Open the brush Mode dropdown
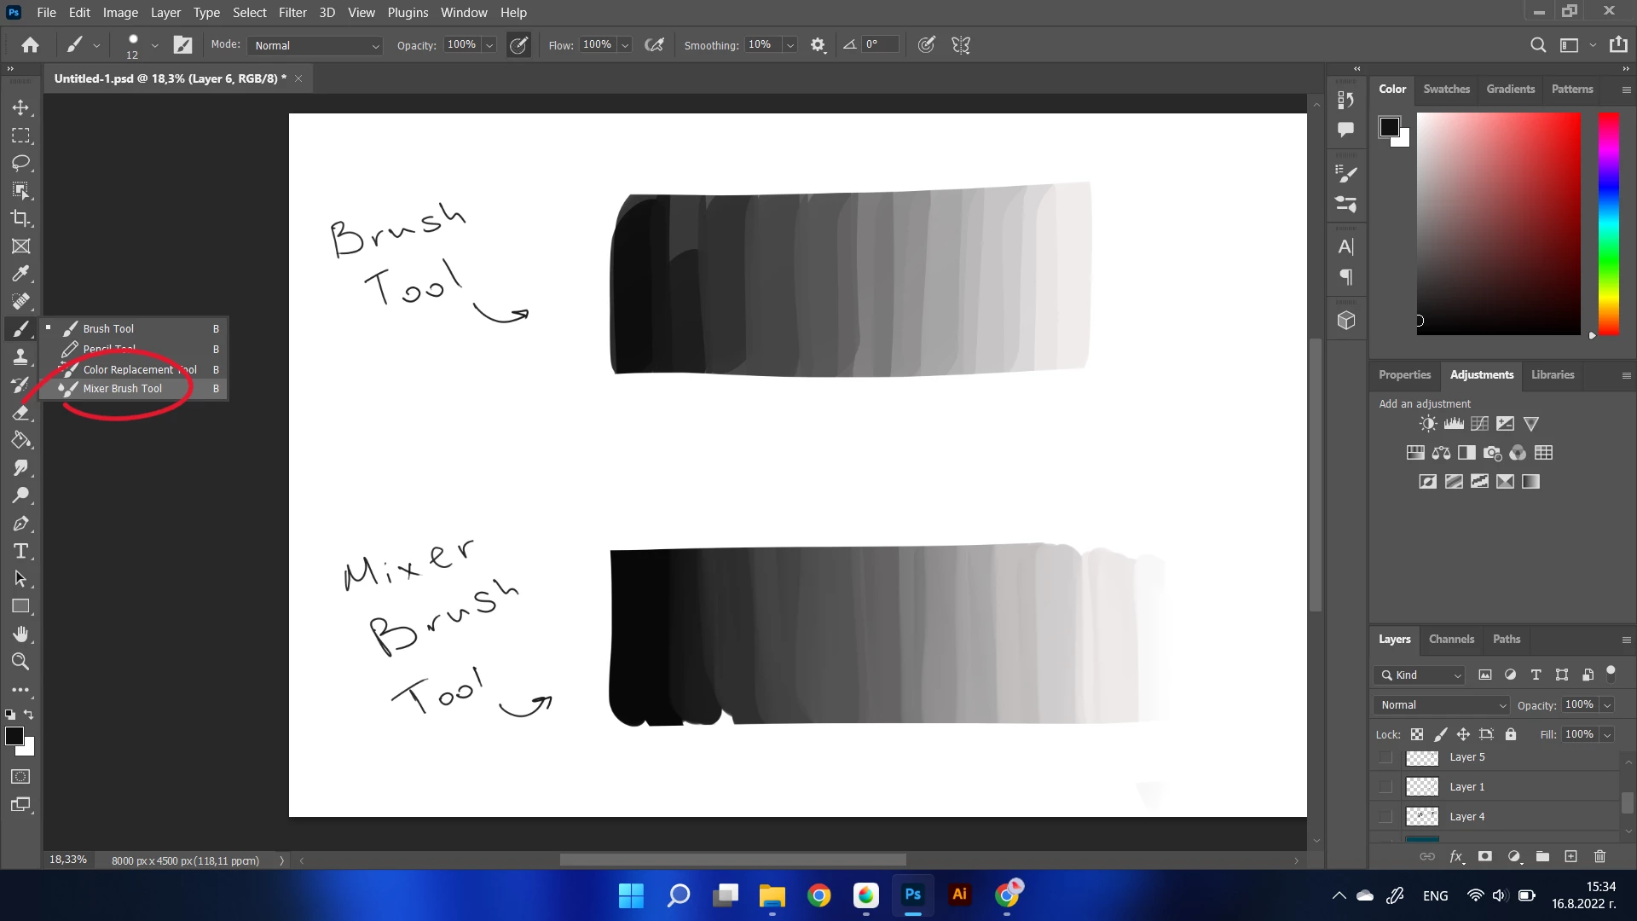Image resolution: width=1637 pixels, height=921 pixels. point(315,45)
